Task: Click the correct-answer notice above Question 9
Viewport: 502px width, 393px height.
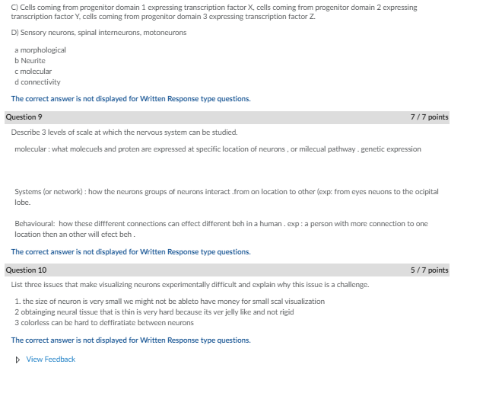Action: click(x=131, y=99)
